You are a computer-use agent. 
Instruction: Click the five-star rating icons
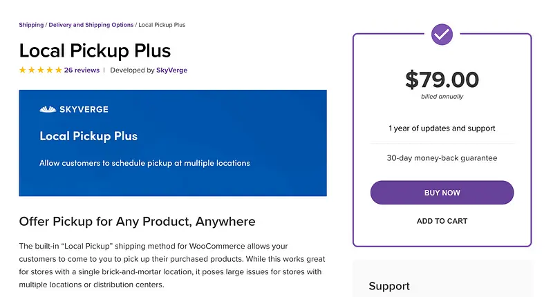click(x=40, y=70)
